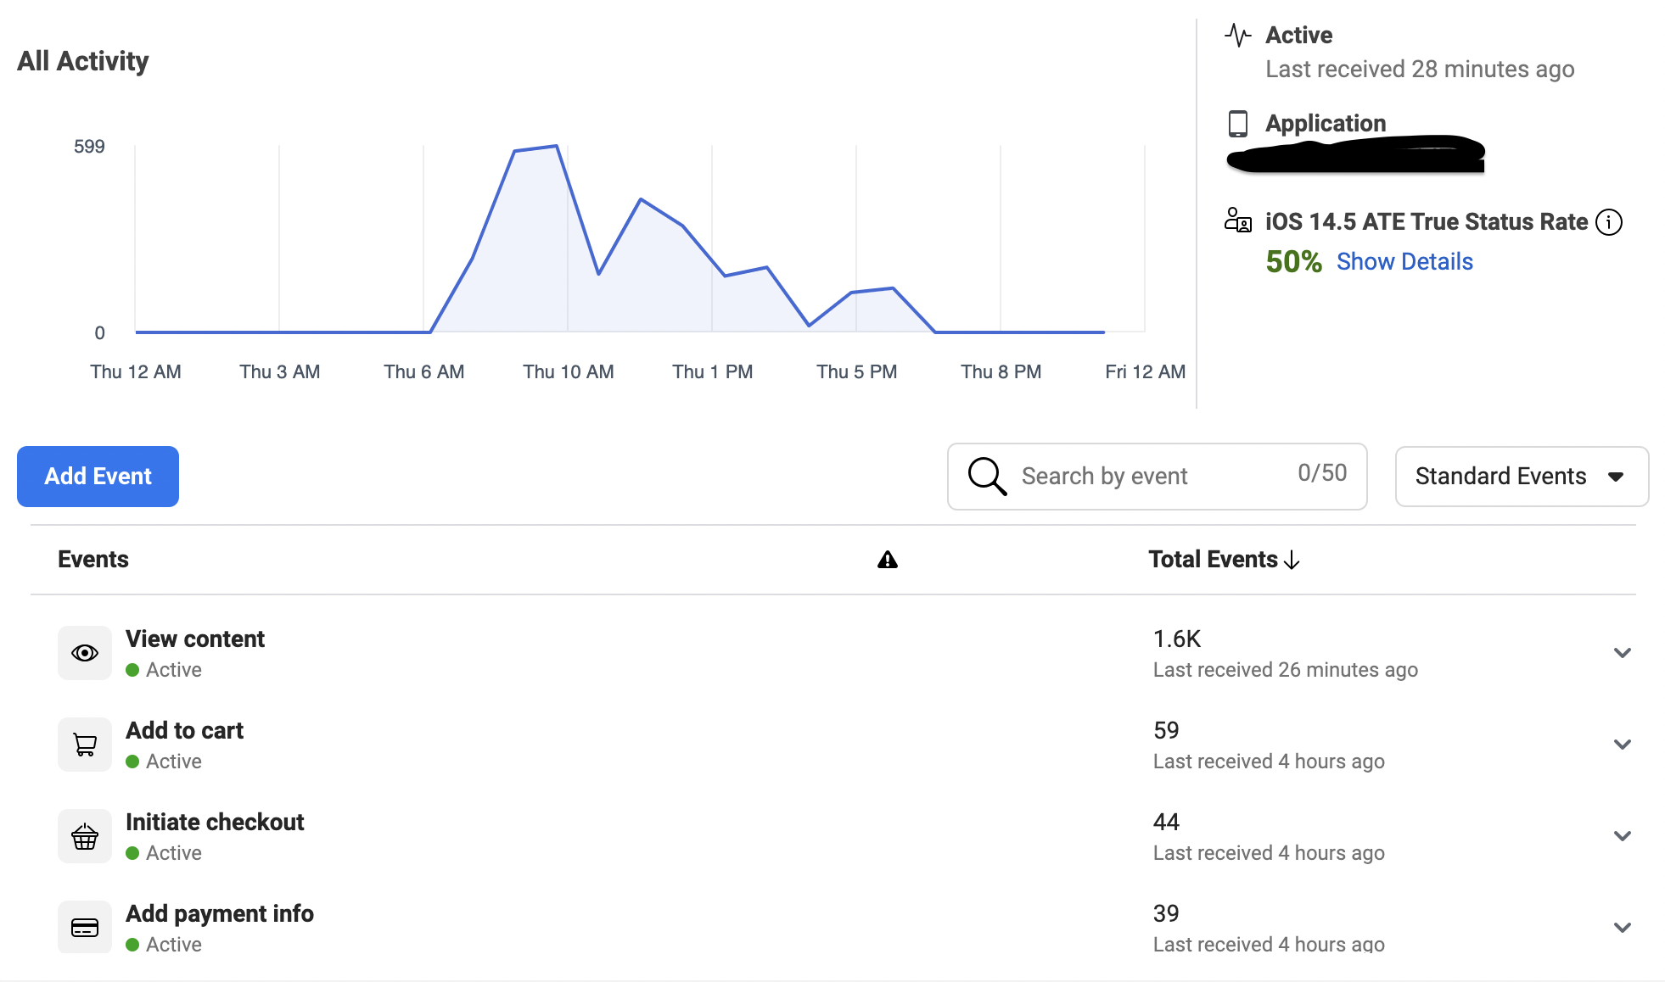Screen dimensions: 1665x982
Task: Expand the Initiate checkout row chevron
Action: 1622,836
